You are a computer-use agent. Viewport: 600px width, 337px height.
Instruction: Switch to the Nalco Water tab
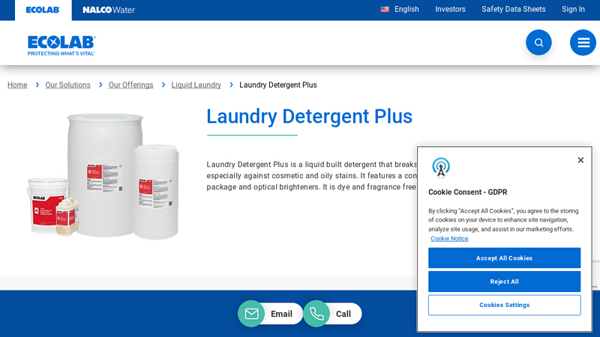109,10
